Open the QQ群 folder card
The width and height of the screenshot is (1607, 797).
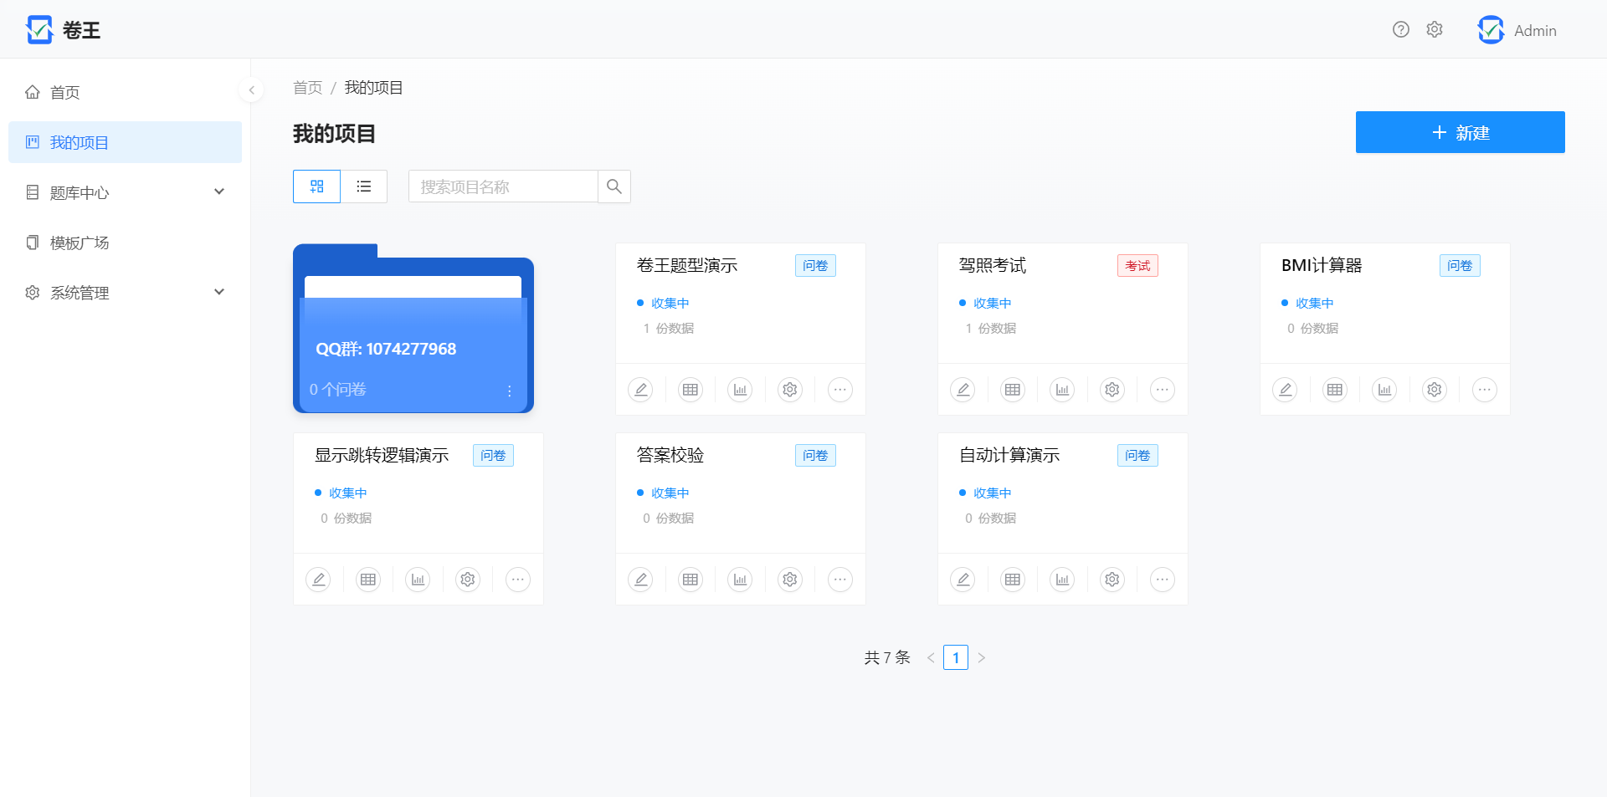click(413, 329)
